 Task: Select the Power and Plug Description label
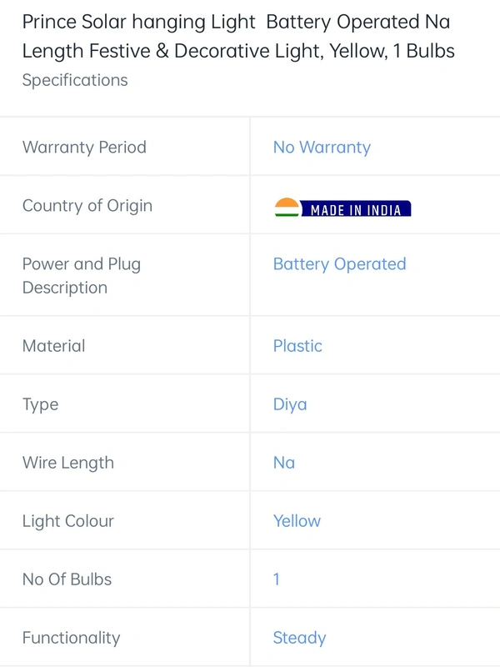point(81,276)
